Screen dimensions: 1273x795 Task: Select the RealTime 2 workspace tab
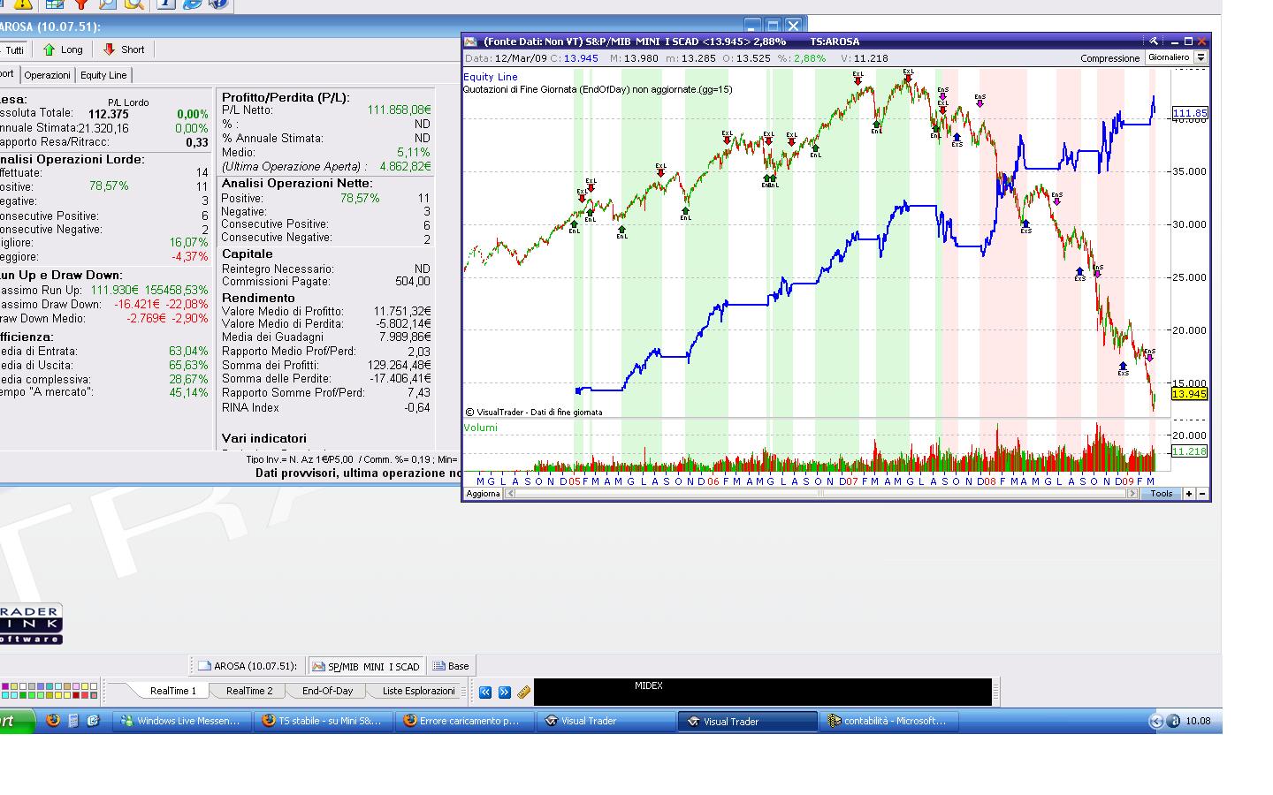(249, 691)
